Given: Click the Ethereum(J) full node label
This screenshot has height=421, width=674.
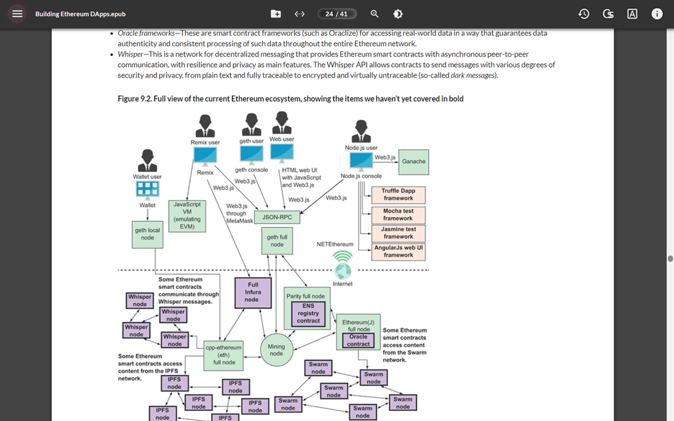Looking at the screenshot, I should pos(358,326).
